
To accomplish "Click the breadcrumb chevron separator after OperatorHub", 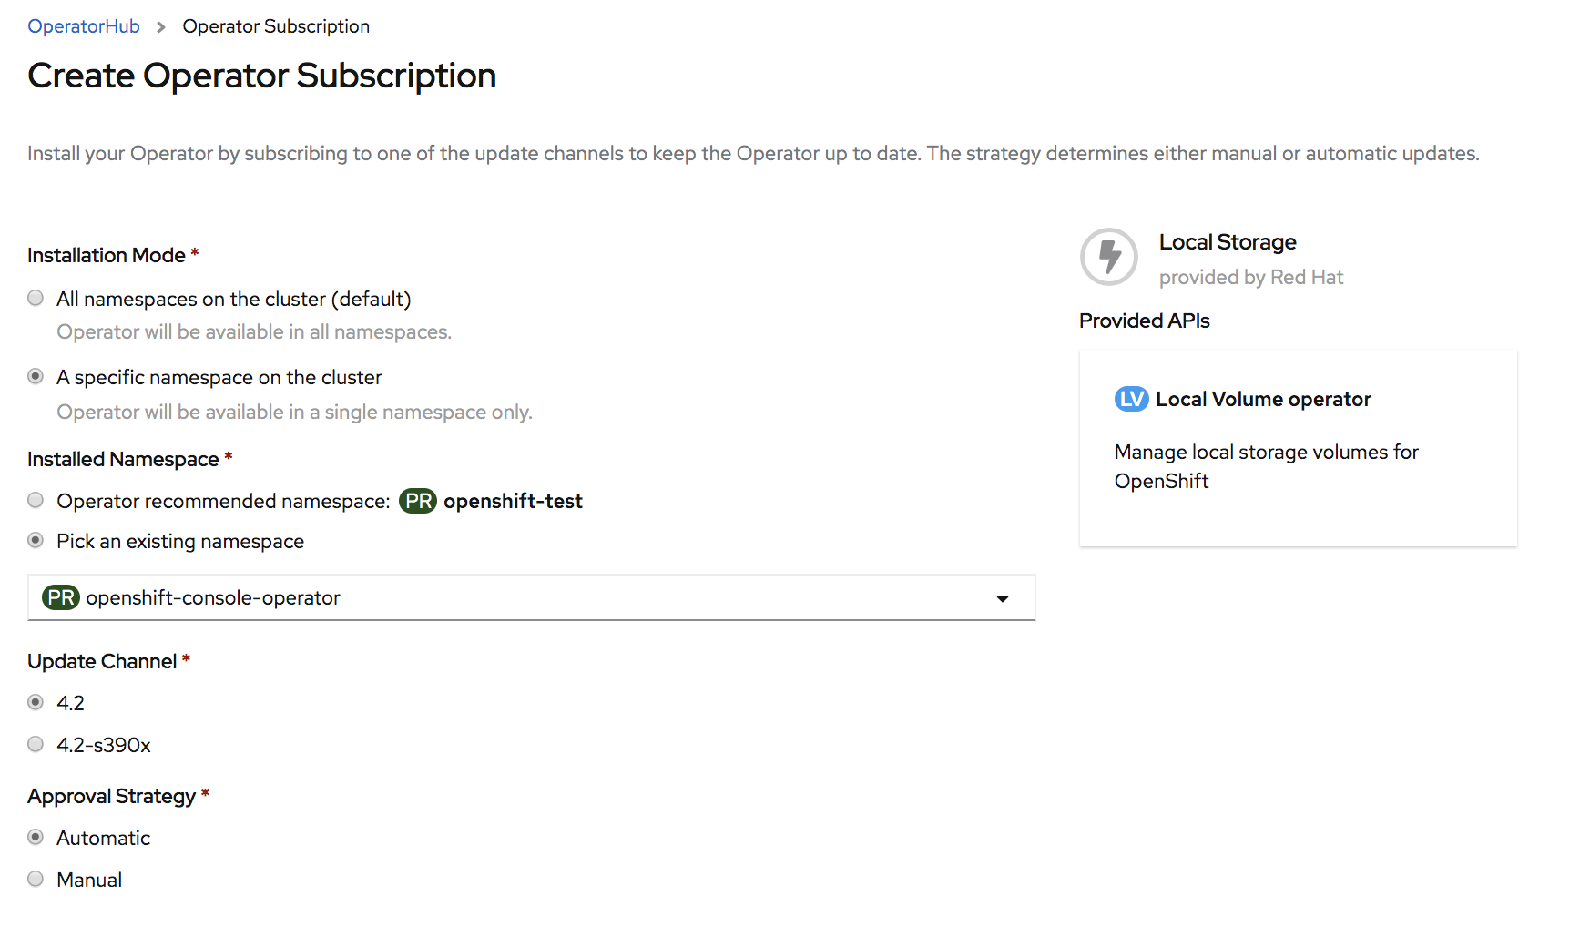I will (x=161, y=27).
